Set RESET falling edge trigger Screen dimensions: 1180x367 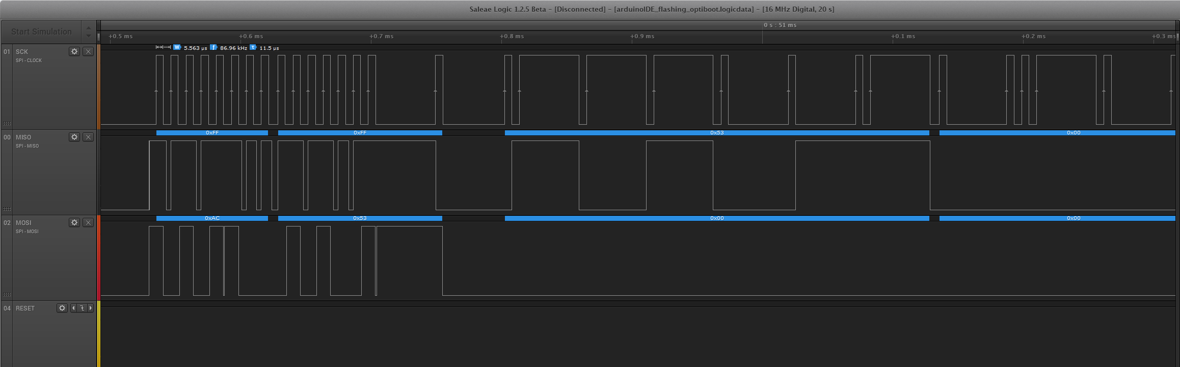tap(82, 308)
